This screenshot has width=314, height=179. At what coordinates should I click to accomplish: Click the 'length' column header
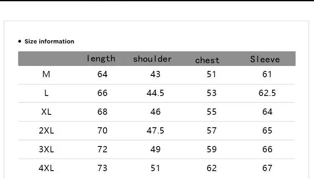(101, 58)
